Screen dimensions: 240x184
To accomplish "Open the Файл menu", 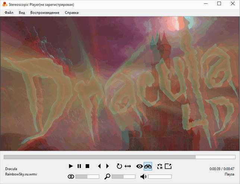I will [9, 13].
